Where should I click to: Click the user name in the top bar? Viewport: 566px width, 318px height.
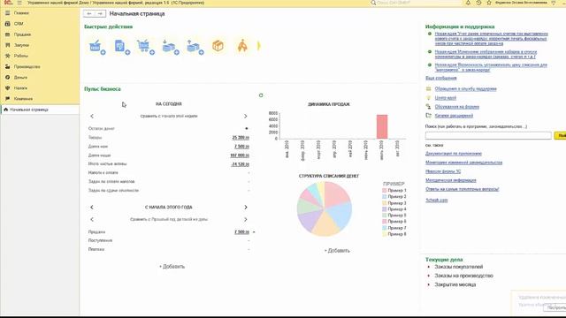[521, 3]
